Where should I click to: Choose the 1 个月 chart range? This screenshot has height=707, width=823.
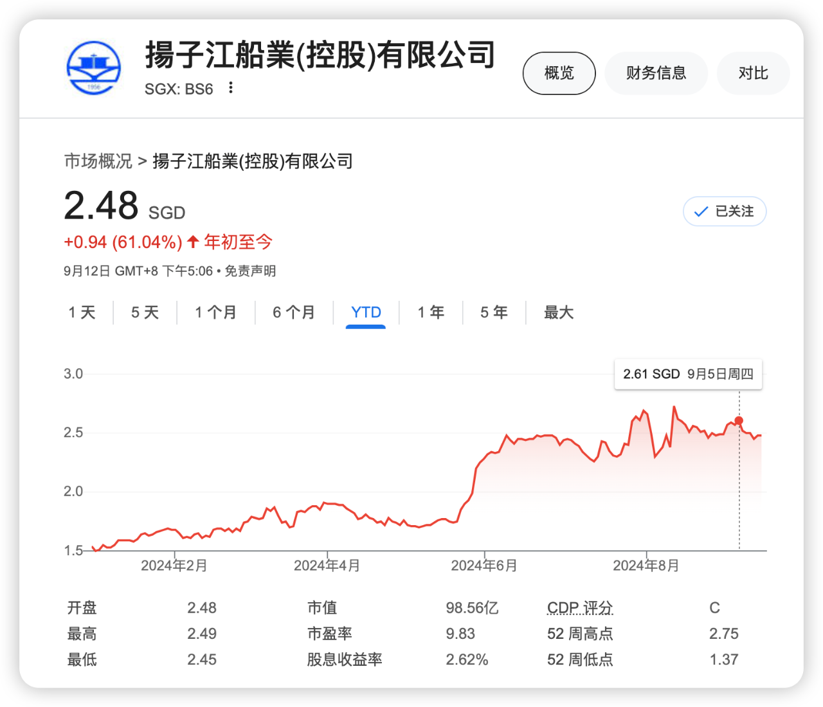pyautogui.click(x=216, y=313)
